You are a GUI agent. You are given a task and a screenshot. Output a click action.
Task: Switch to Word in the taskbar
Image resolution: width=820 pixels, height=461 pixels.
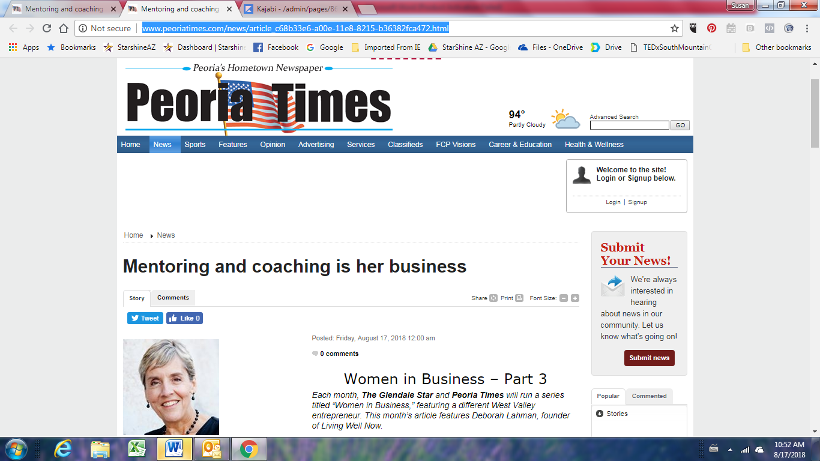click(175, 449)
